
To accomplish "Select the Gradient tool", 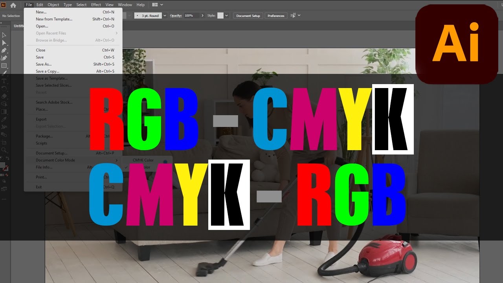I will coord(4,111).
